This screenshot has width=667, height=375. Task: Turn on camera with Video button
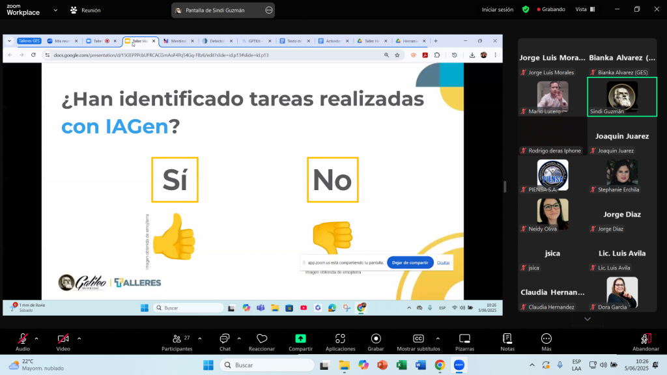click(x=63, y=339)
